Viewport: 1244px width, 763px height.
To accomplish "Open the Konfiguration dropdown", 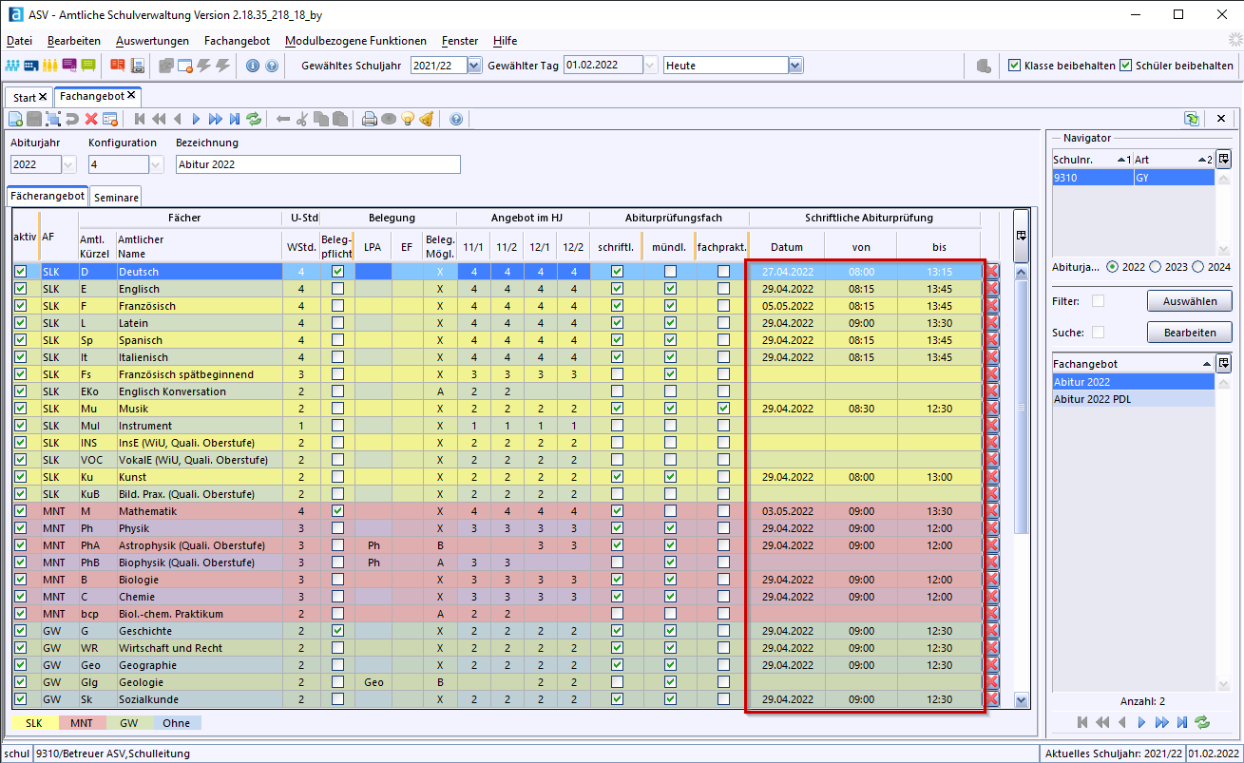I will [159, 164].
